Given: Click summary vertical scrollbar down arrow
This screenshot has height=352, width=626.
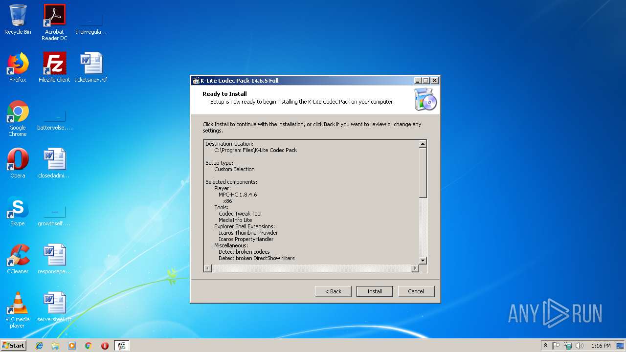Looking at the screenshot, I should 423,261.
